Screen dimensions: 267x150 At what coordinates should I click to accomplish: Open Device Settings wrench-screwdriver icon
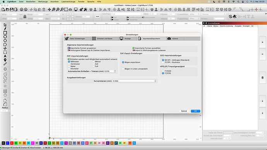click(86, 10)
